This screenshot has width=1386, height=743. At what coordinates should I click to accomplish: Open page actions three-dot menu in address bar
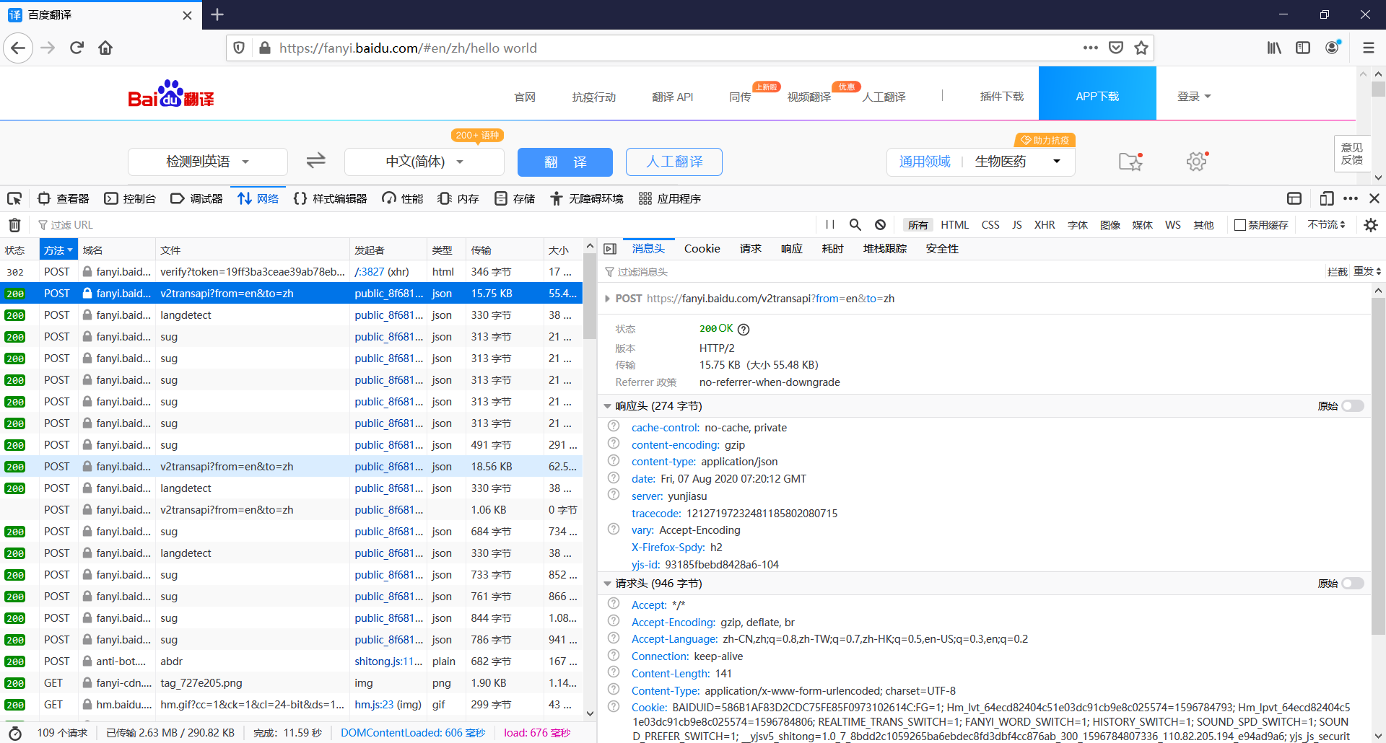point(1091,48)
